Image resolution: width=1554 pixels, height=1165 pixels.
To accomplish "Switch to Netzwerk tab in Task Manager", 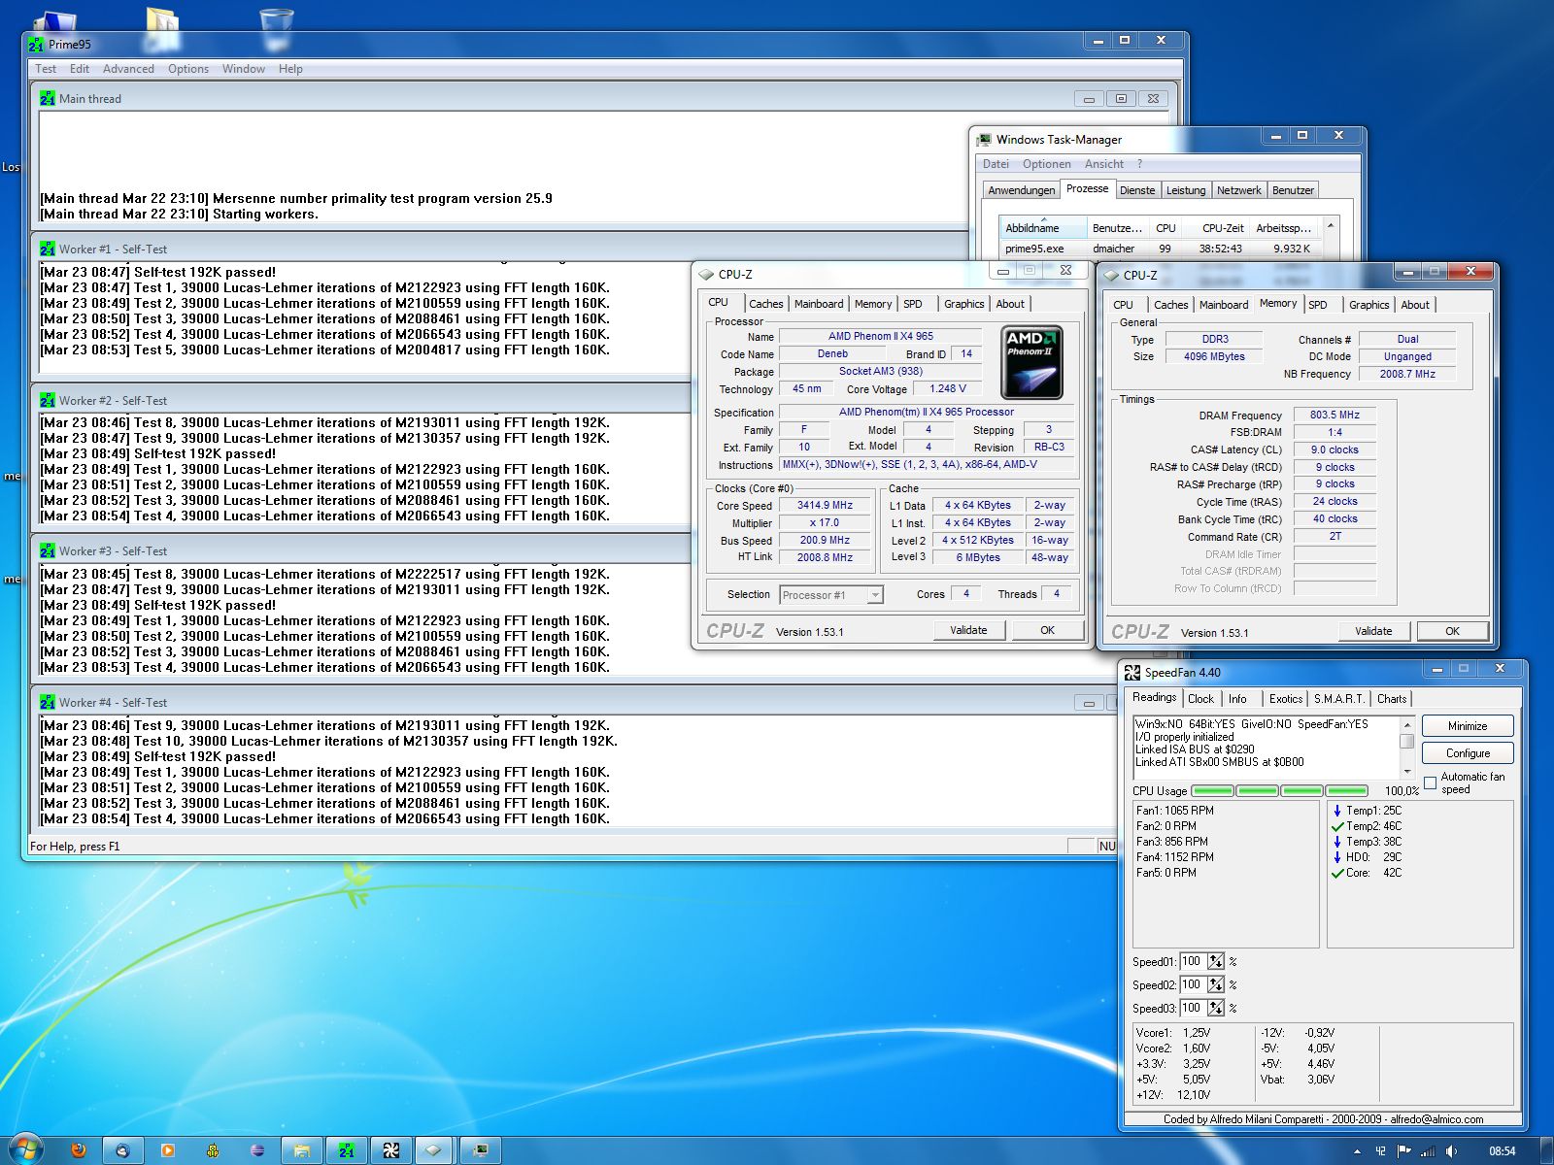I will 1239,190.
